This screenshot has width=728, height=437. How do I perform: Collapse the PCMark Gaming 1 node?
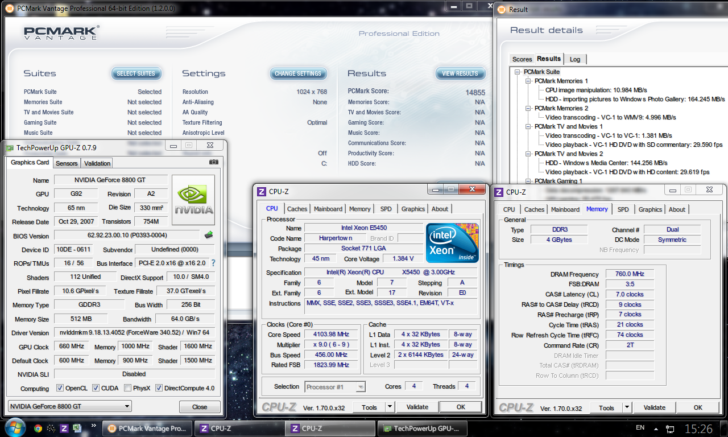click(528, 181)
